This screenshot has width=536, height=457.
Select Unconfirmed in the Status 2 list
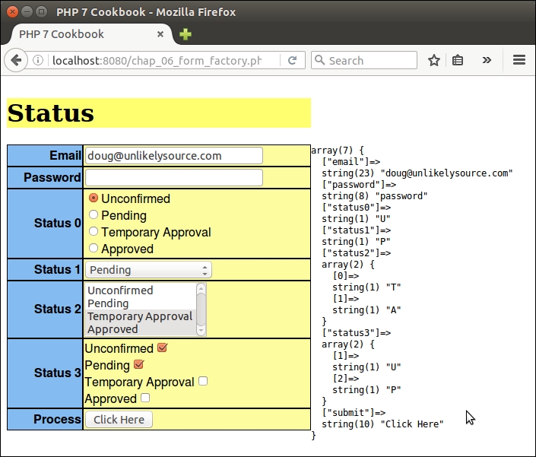tap(120, 290)
